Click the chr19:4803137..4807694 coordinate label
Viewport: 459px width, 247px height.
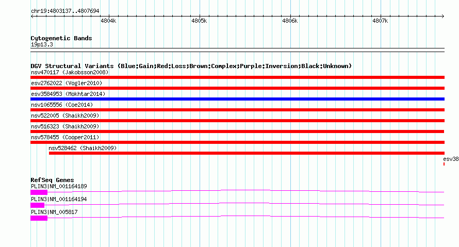coord(65,11)
